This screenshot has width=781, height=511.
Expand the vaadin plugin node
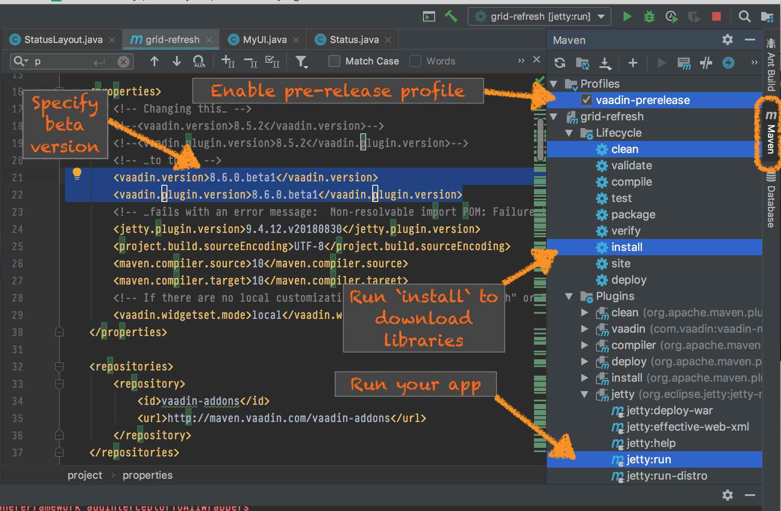tap(584, 329)
